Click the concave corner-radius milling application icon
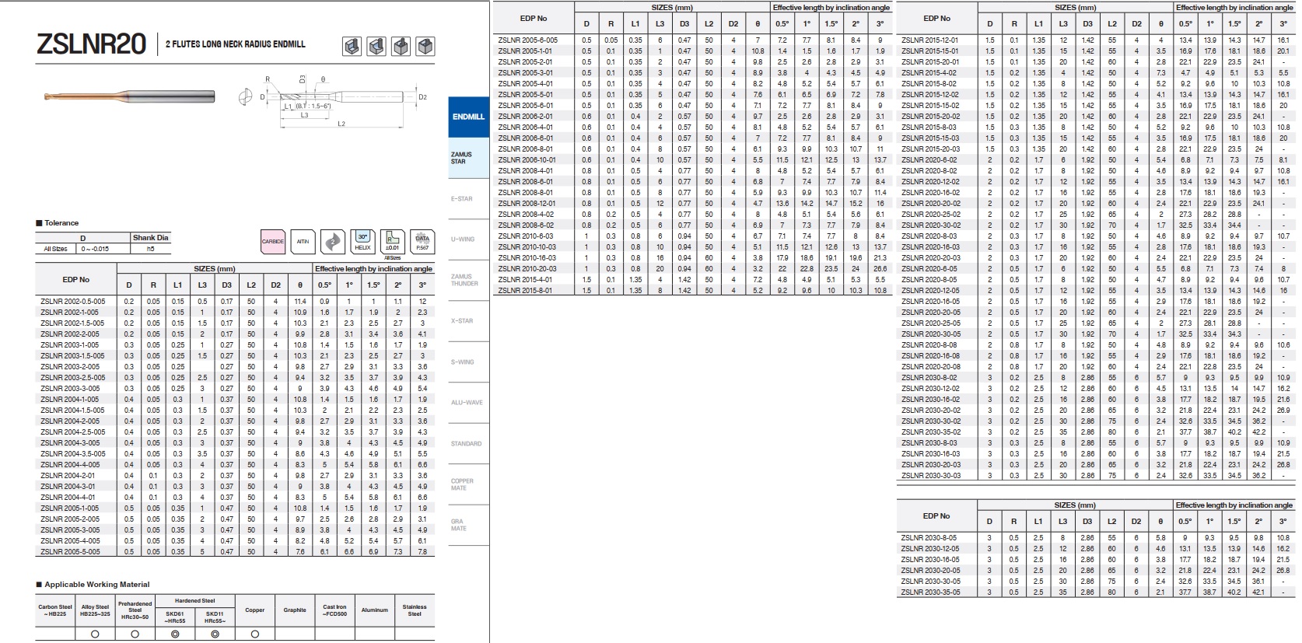 click(x=376, y=47)
